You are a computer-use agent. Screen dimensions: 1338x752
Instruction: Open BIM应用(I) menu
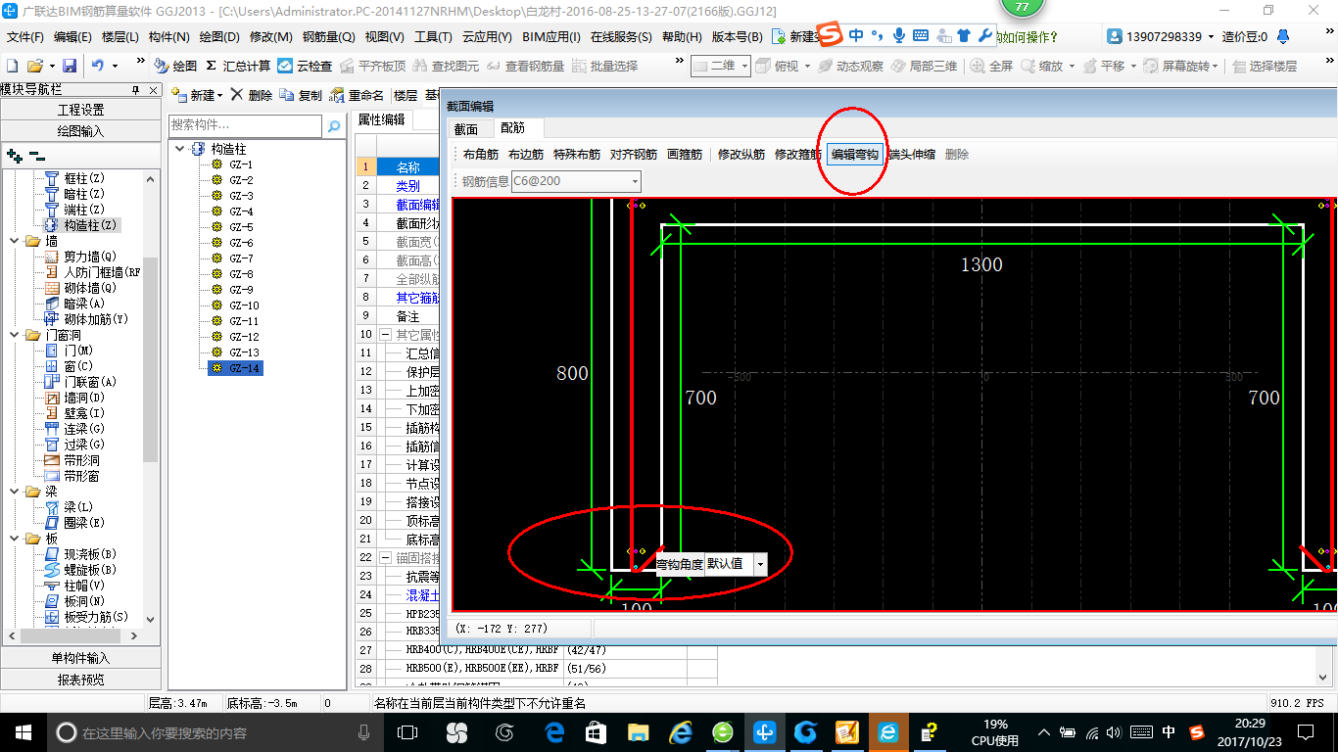(x=551, y=36)
